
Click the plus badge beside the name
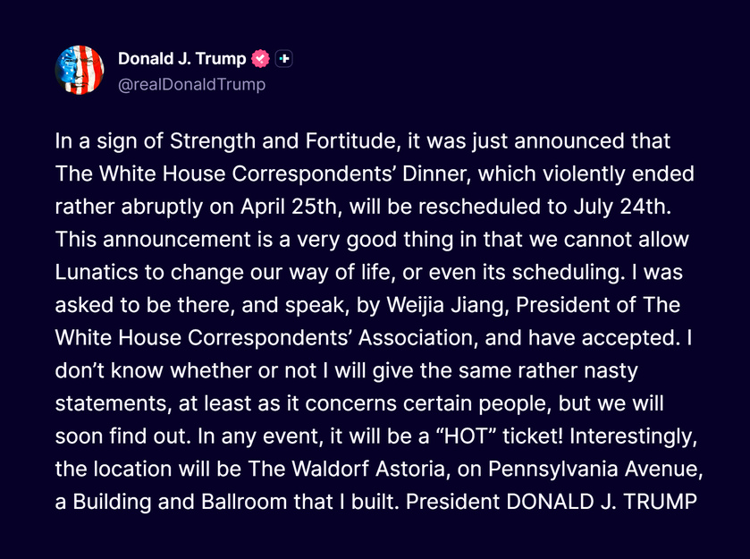(284, 59)
